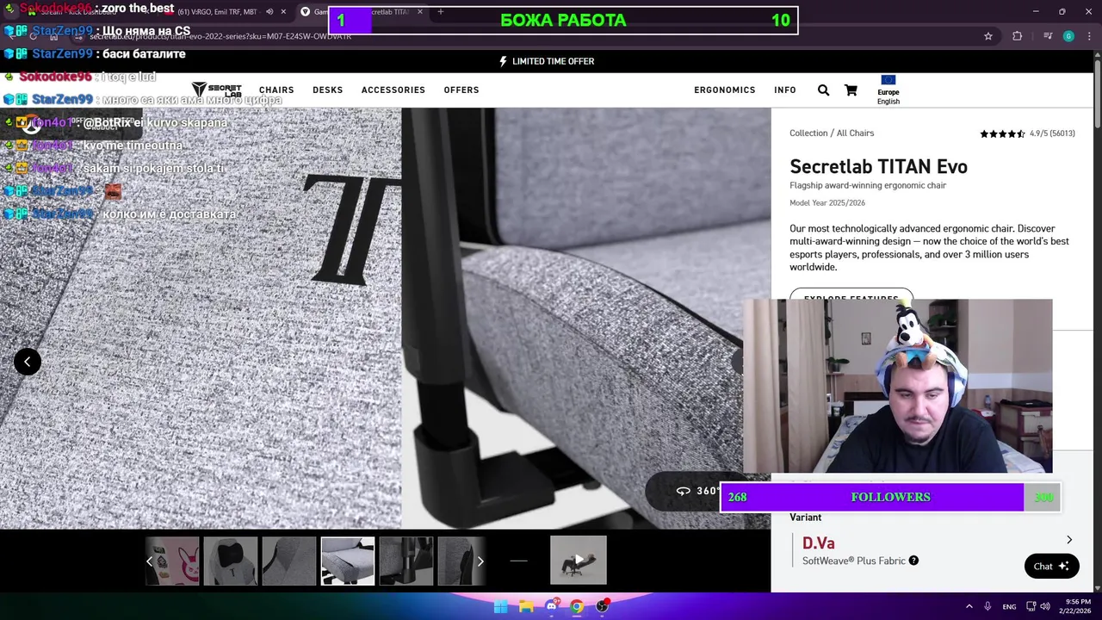
Task: Select the highlighted seat base thumbnail
Action: (348, 561)
